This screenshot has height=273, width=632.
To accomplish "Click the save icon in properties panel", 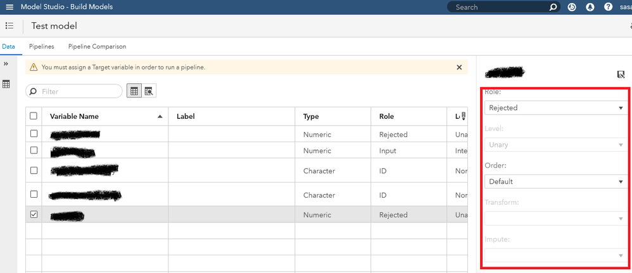I will (621, 75).
